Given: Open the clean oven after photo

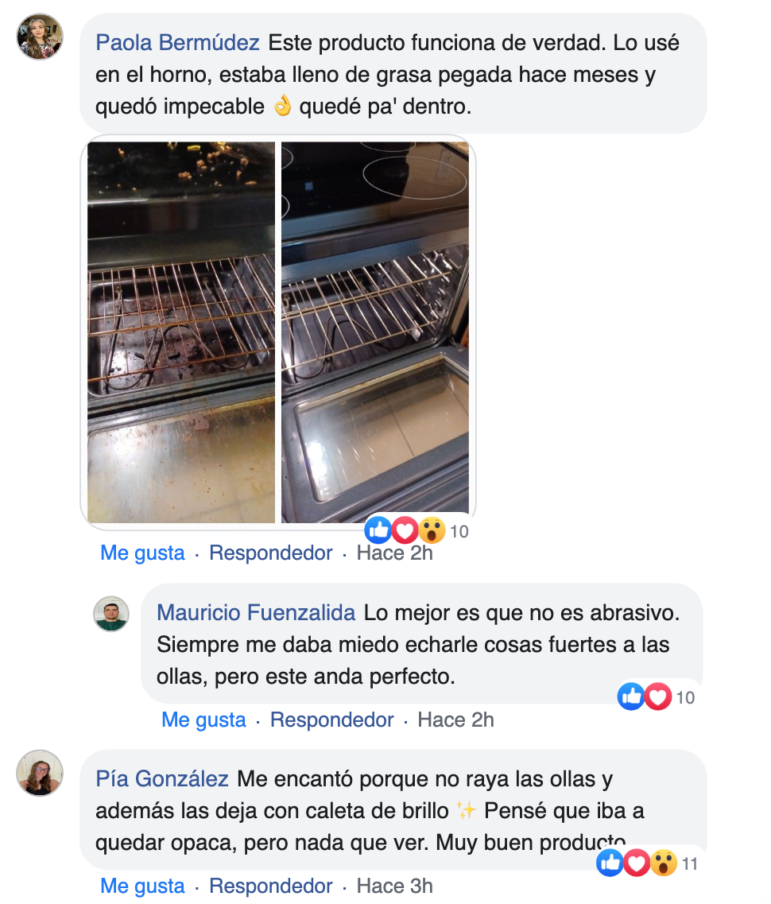Looking at the screenshot, I should point(375,332).
